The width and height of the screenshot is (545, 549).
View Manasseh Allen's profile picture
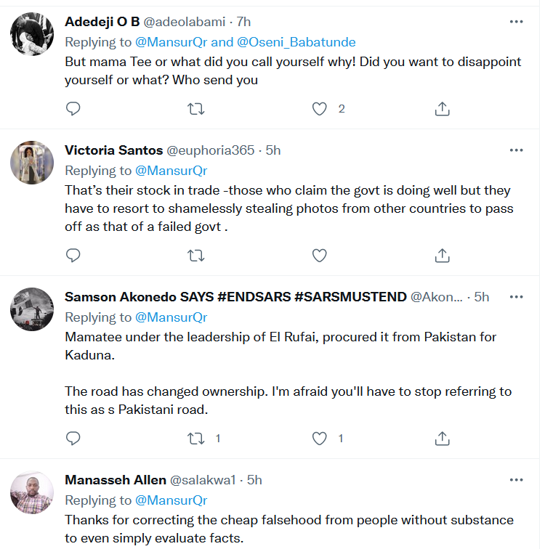(32, 494)
